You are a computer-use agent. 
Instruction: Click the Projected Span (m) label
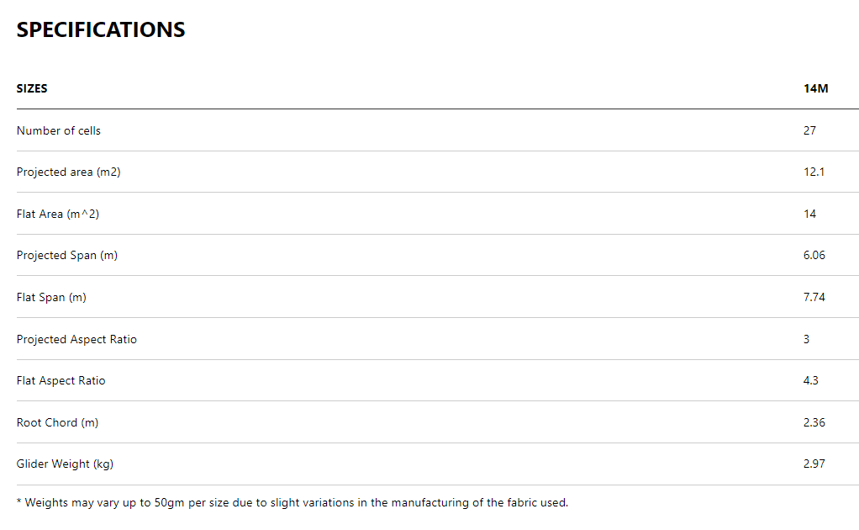tap(67, 255)
